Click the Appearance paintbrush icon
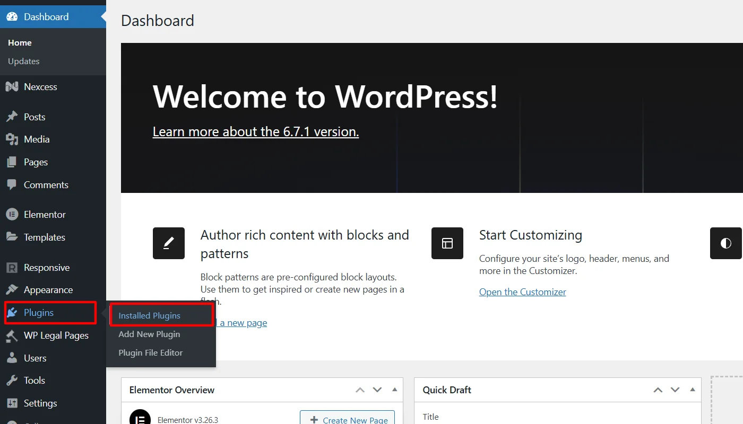 12,290
